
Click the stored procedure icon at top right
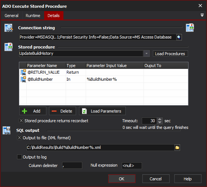pyautogui.click(x=190, y=28)
